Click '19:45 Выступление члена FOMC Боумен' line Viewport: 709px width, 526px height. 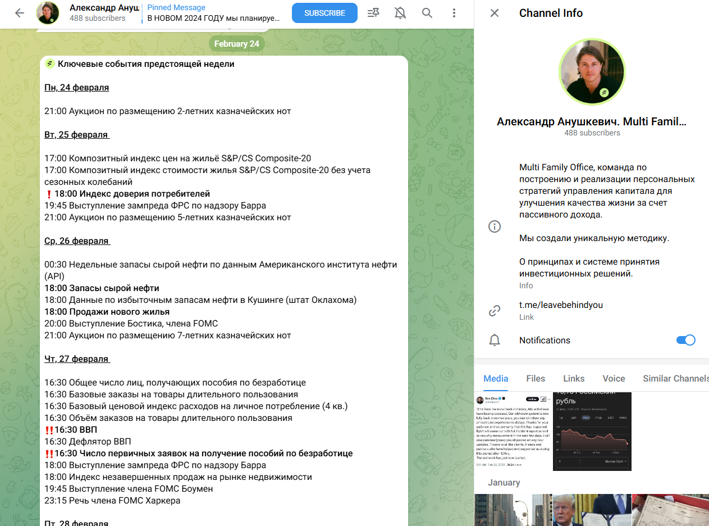(129, 489)
